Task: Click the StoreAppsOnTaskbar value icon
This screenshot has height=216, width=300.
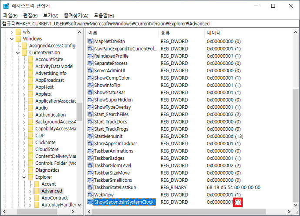Action: click(x=90, y=143)
